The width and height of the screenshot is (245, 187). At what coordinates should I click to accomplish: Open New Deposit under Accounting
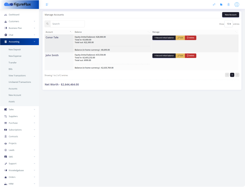pyautogui.click(x=15, y=49)
